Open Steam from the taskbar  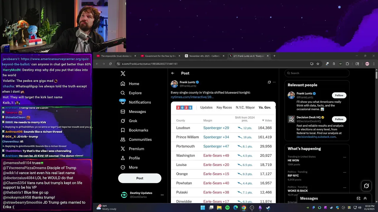(x=268, y=208)
